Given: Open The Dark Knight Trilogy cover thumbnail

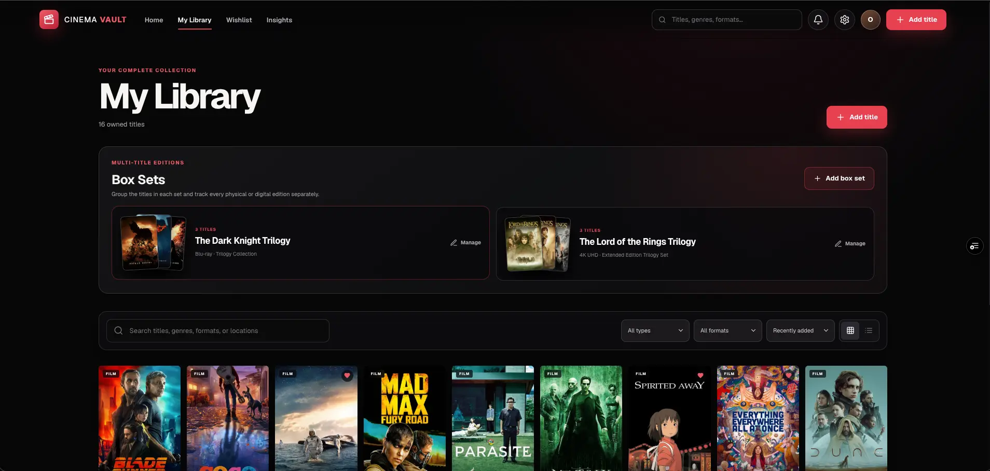Looking at the screenshot, I should point(153,242).
